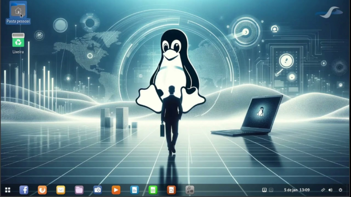
Task: Switch to the dim second workspace indicator
Action: click(x=271, y=190)
